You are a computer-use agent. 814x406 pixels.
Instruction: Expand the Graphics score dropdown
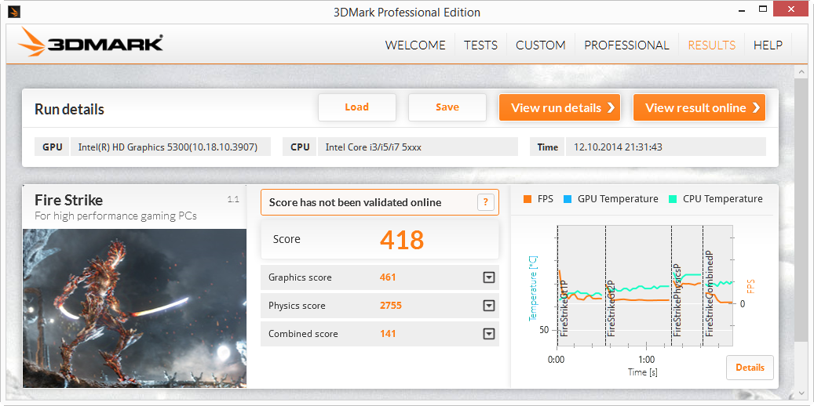tap(488, 277)
